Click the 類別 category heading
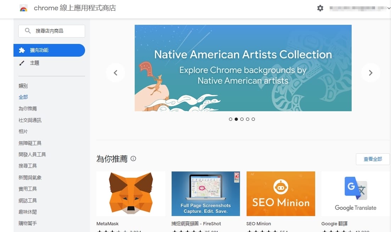391x232 pixels. click(23, 86)
